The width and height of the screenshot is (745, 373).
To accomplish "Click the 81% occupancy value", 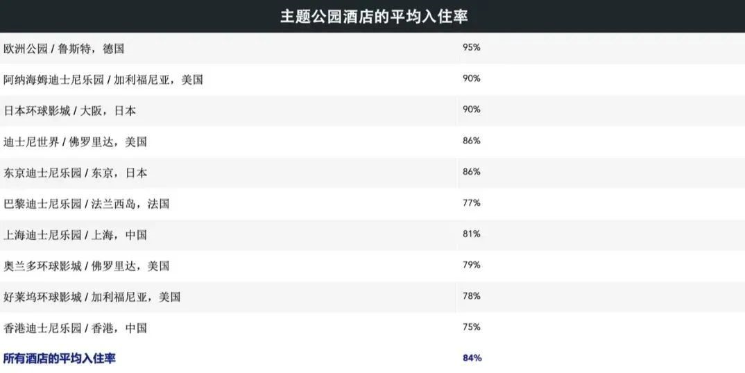I will (471, 234).
